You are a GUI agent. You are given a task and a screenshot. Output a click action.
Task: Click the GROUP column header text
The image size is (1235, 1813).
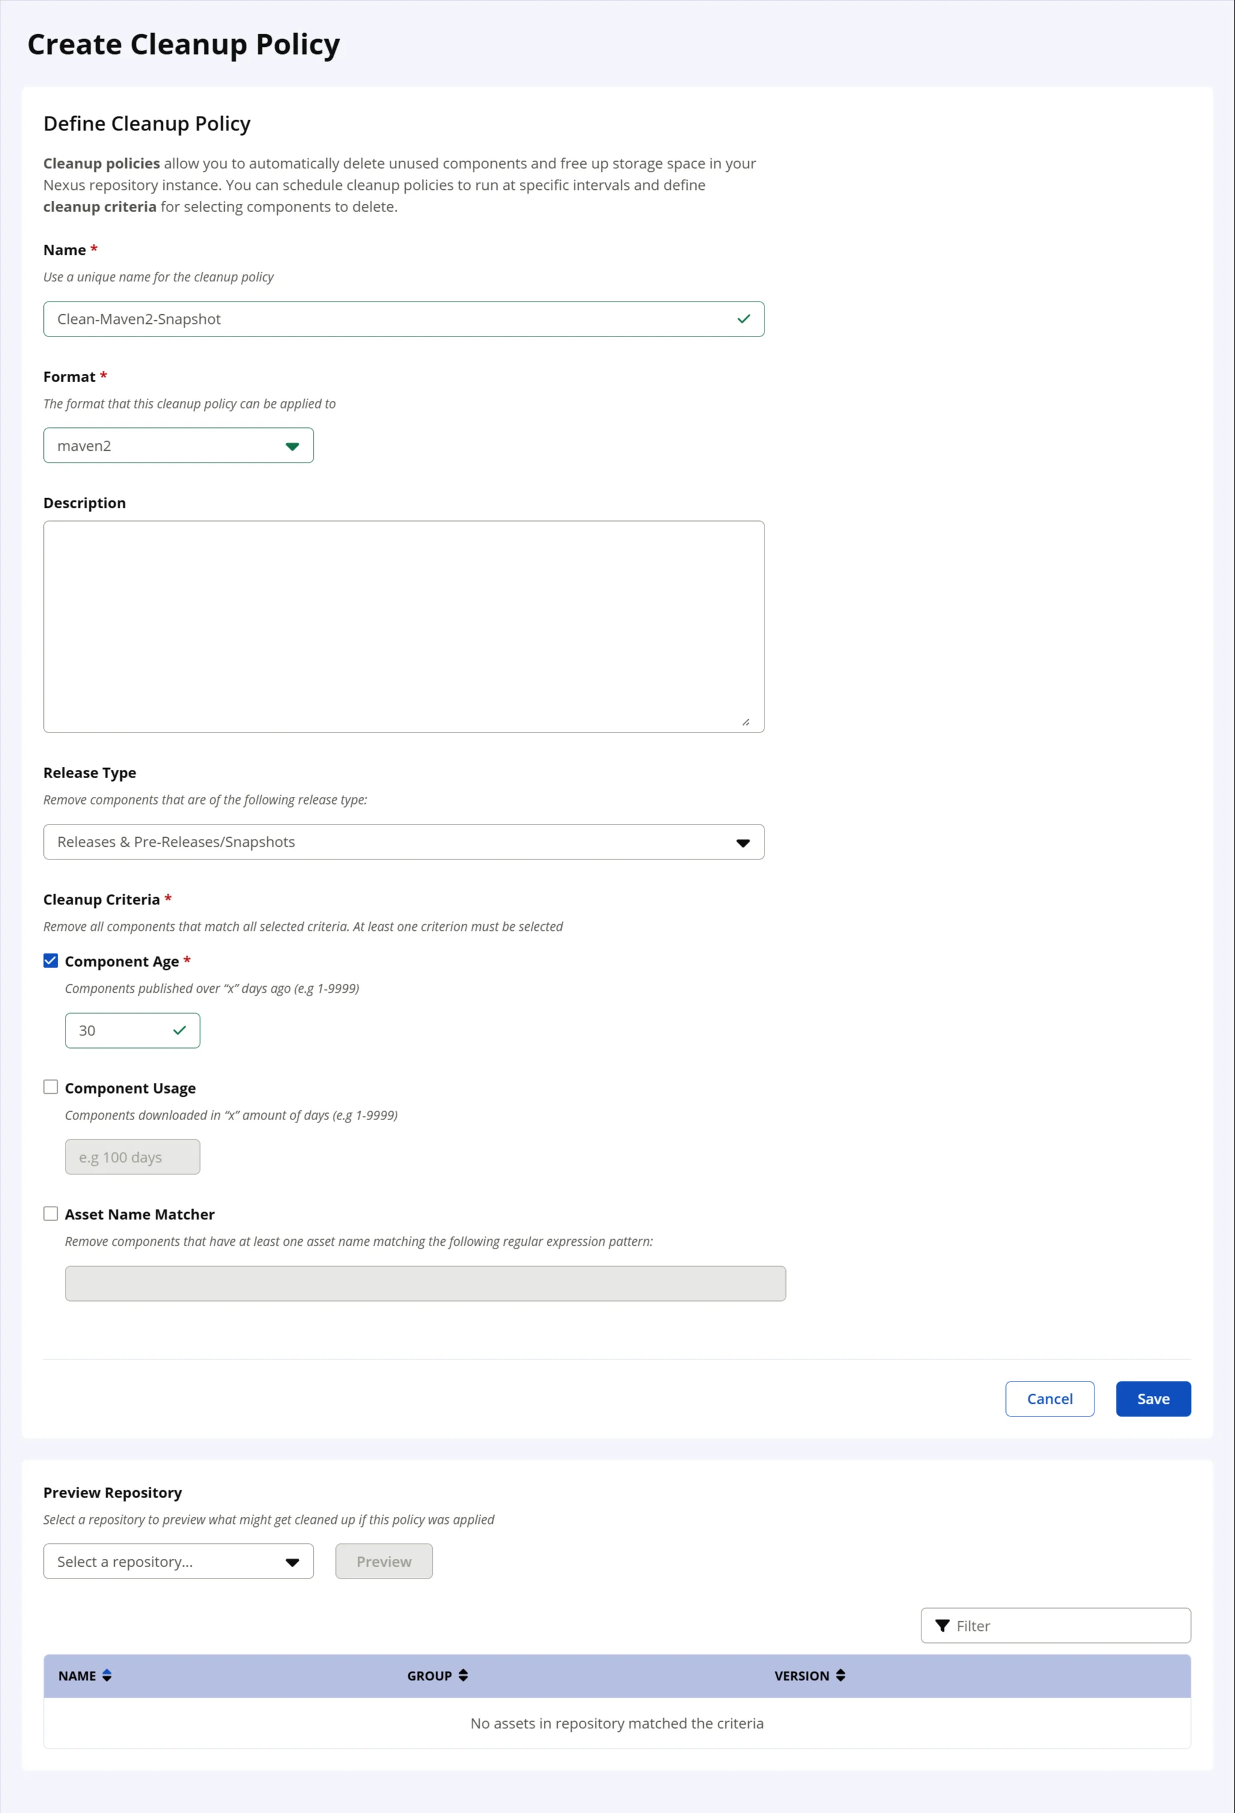click(x=429, y=1676)
